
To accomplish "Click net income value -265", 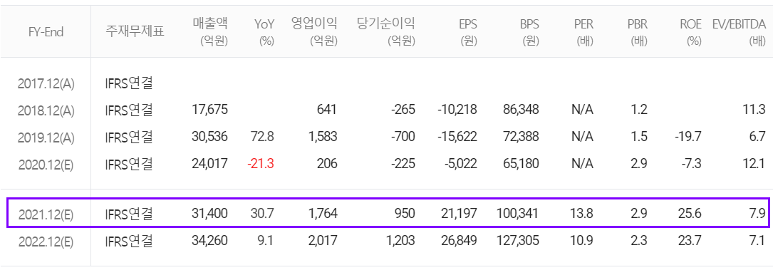I will click(x=403, y=110).
